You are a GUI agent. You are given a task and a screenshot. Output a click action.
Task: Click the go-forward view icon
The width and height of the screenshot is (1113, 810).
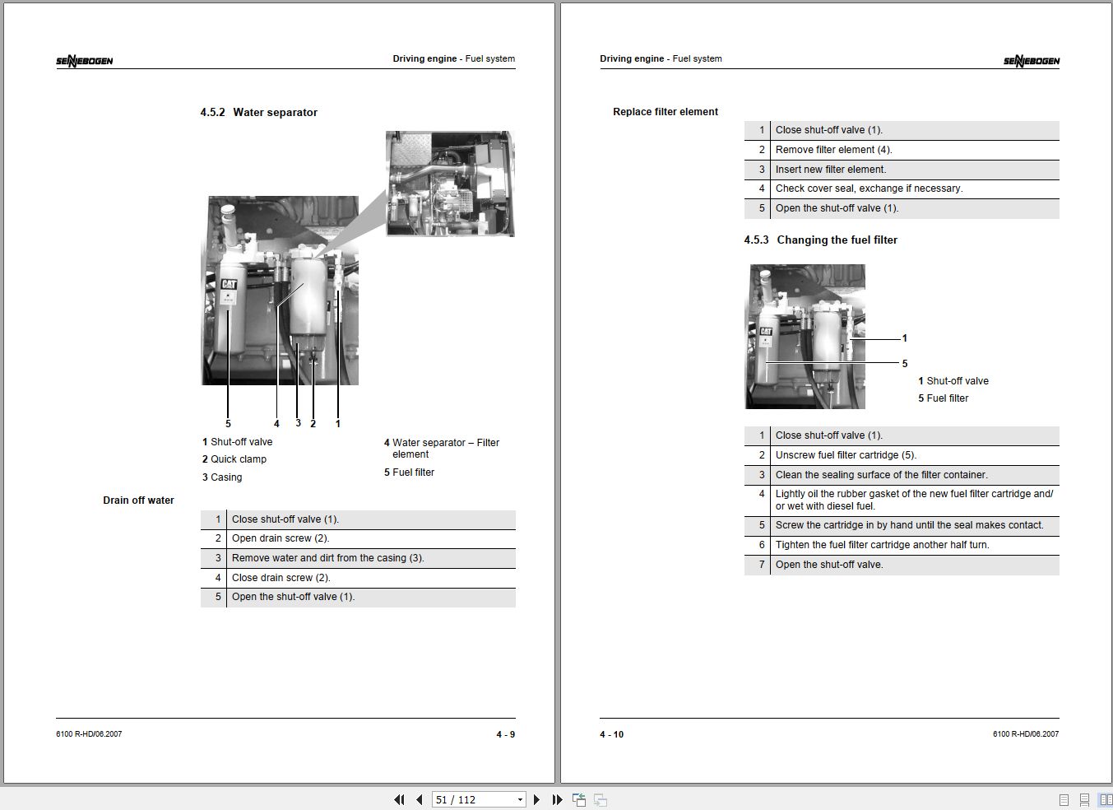[601, 799]
